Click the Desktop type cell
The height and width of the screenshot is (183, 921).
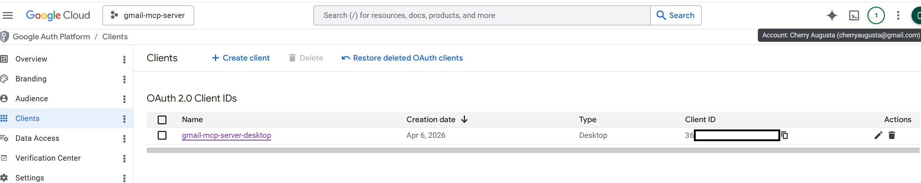(x=593, y=135)
